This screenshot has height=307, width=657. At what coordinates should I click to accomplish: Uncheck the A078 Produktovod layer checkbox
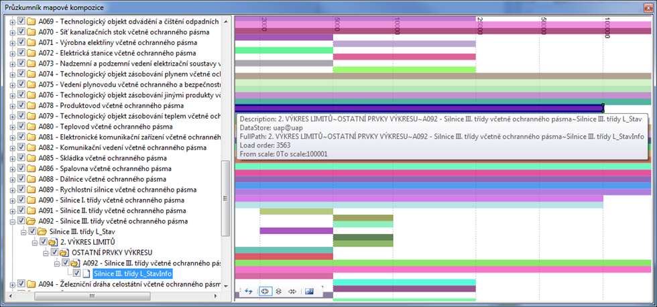pos(21,106)
